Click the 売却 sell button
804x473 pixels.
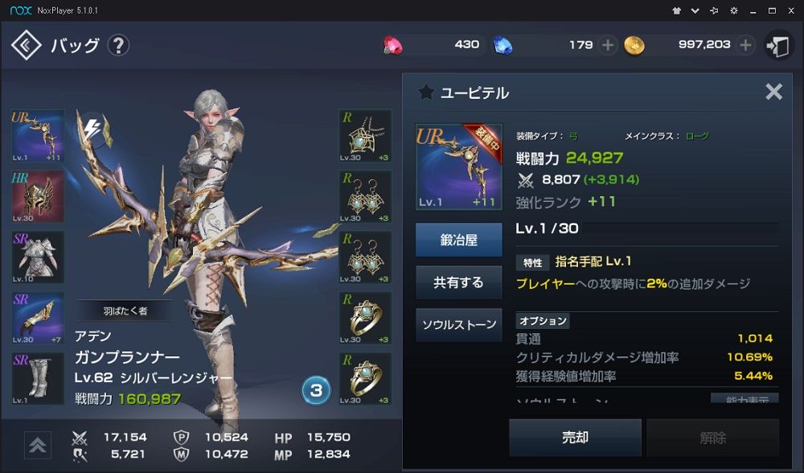point(576,438)
